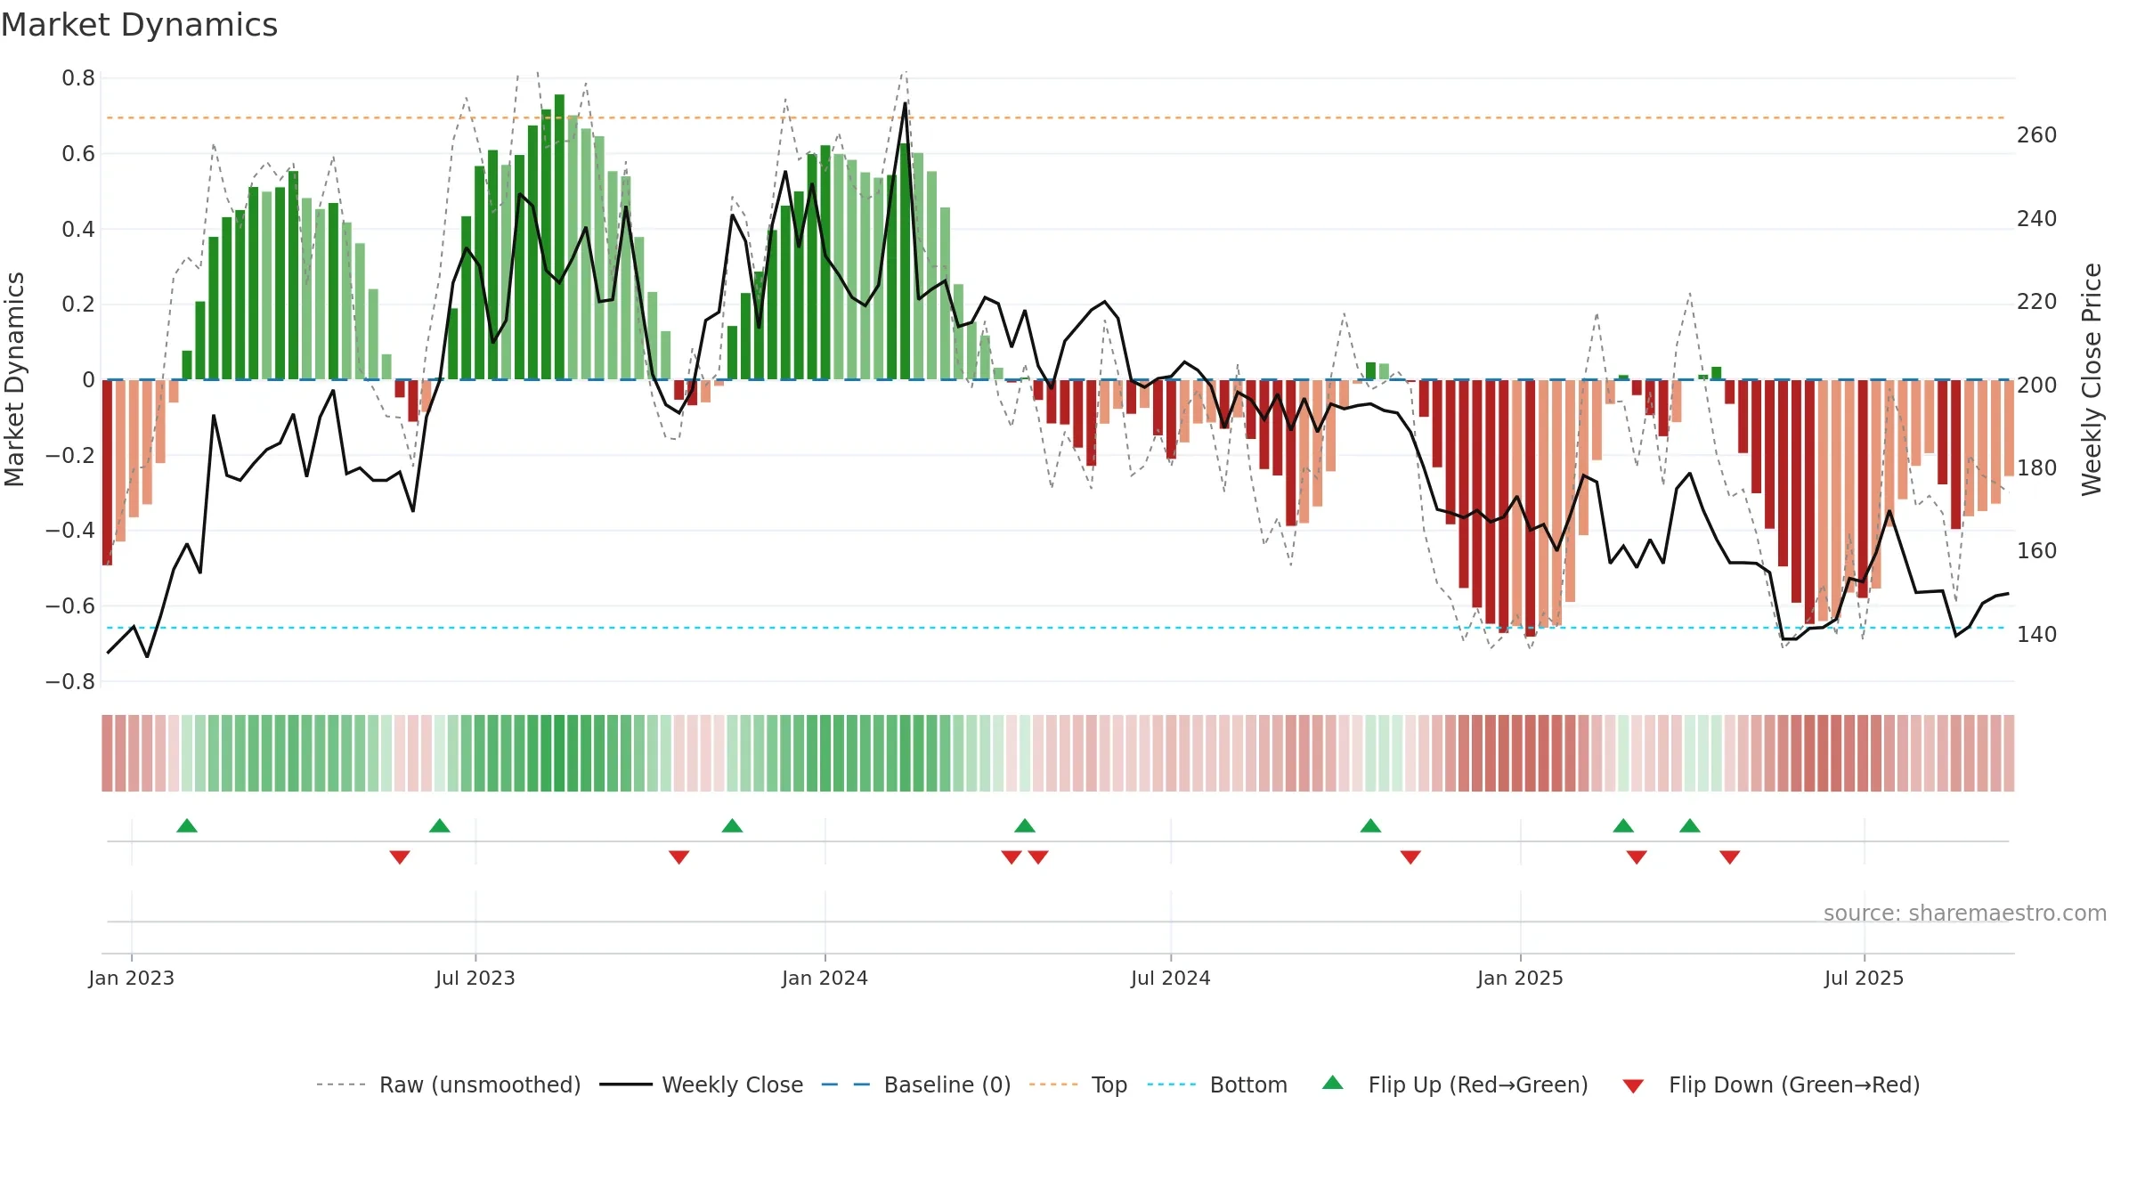Screen dimensions: 2137x1202
Task: Click the first green flip-up marker after Jan 2023
Action: (x=187, y=826)
